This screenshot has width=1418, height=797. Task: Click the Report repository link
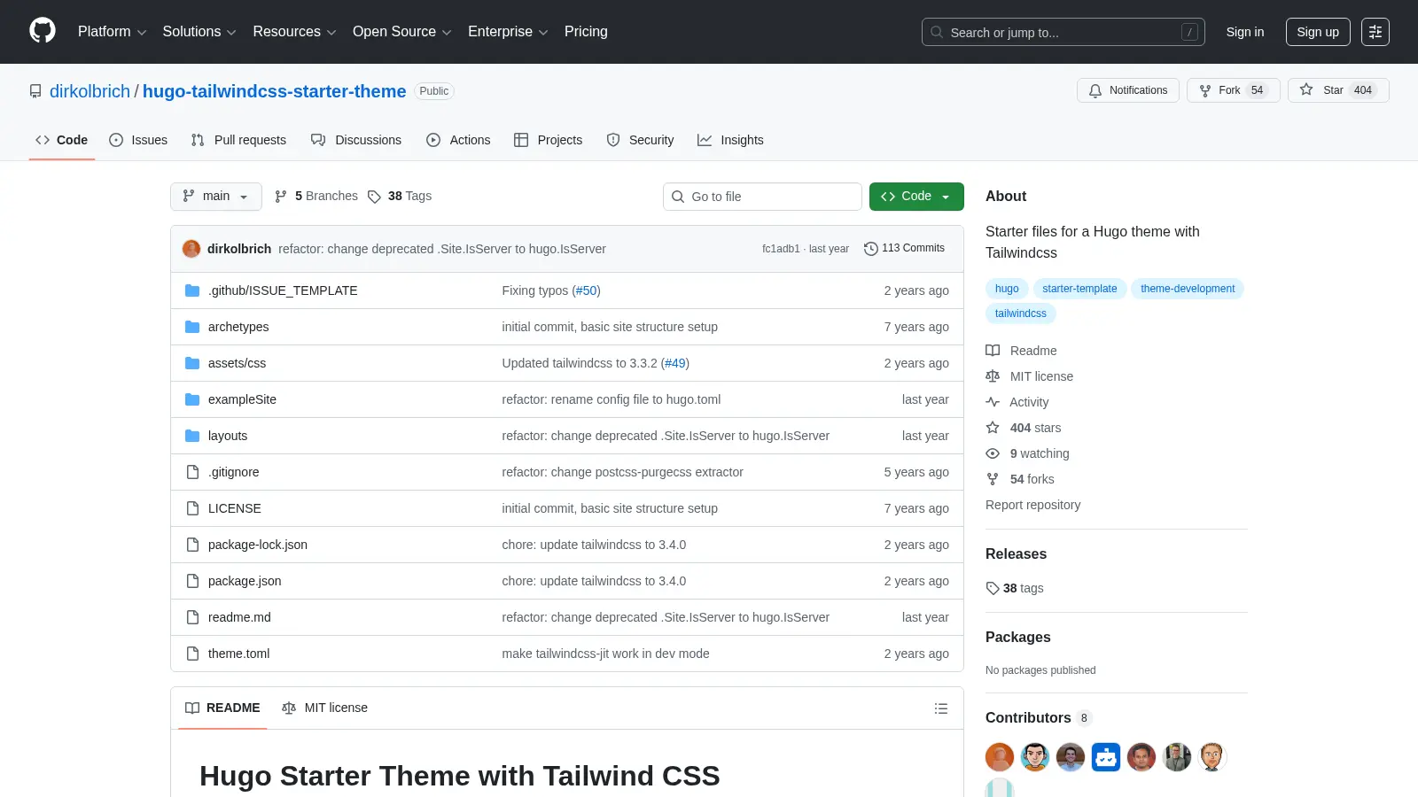(1032, 505)
